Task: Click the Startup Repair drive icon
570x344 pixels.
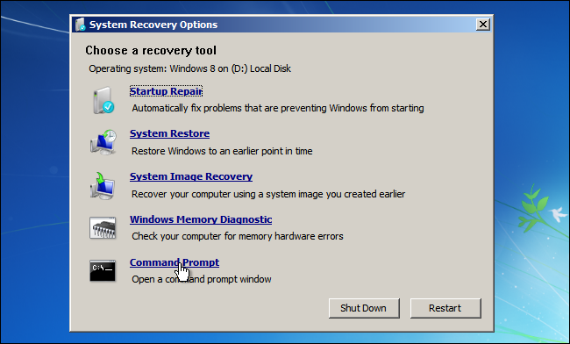Action: 103,100
